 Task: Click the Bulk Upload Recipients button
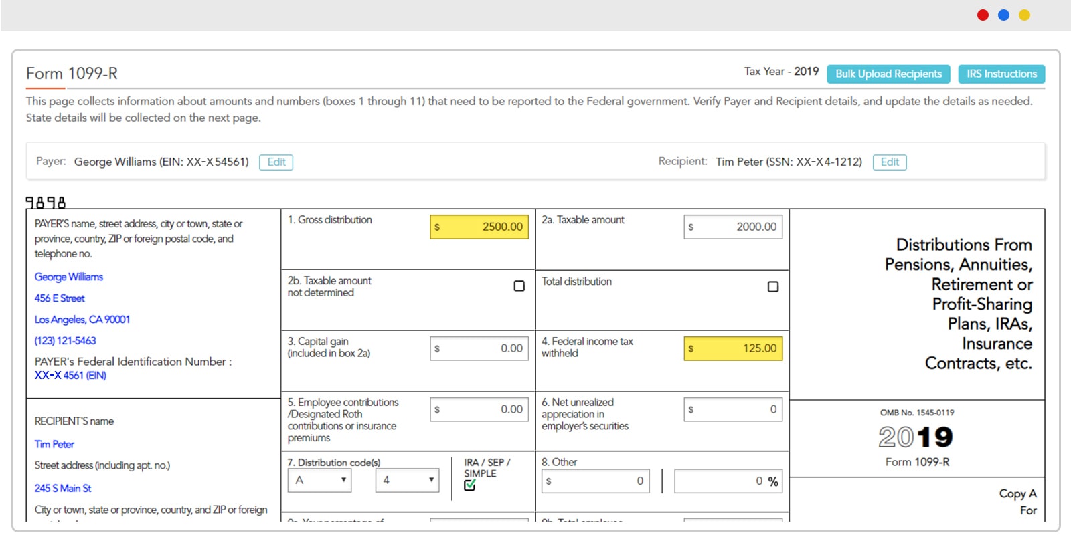888,74
